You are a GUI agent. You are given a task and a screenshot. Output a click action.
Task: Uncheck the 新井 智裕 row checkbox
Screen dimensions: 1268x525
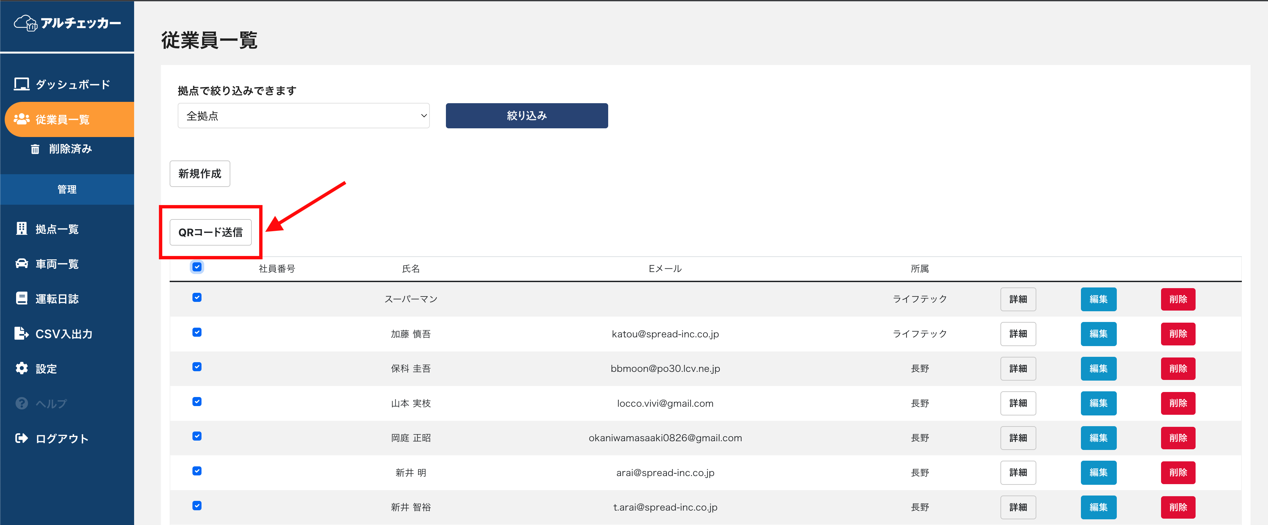click(x=197, y=506)
